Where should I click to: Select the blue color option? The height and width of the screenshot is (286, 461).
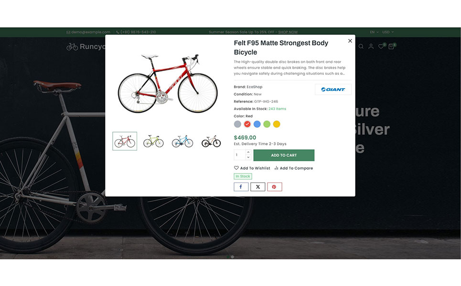click(x=257, y=124)
